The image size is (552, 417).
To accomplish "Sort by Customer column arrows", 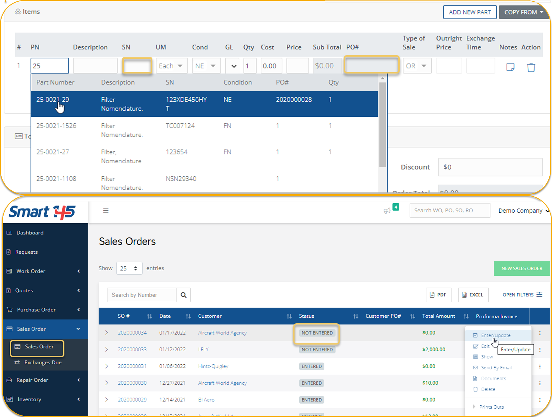I will [289, 316].
